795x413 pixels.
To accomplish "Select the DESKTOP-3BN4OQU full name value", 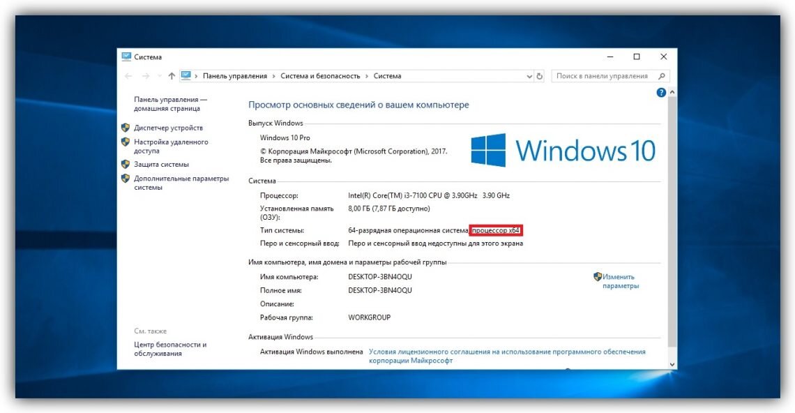I will [380, 290].
